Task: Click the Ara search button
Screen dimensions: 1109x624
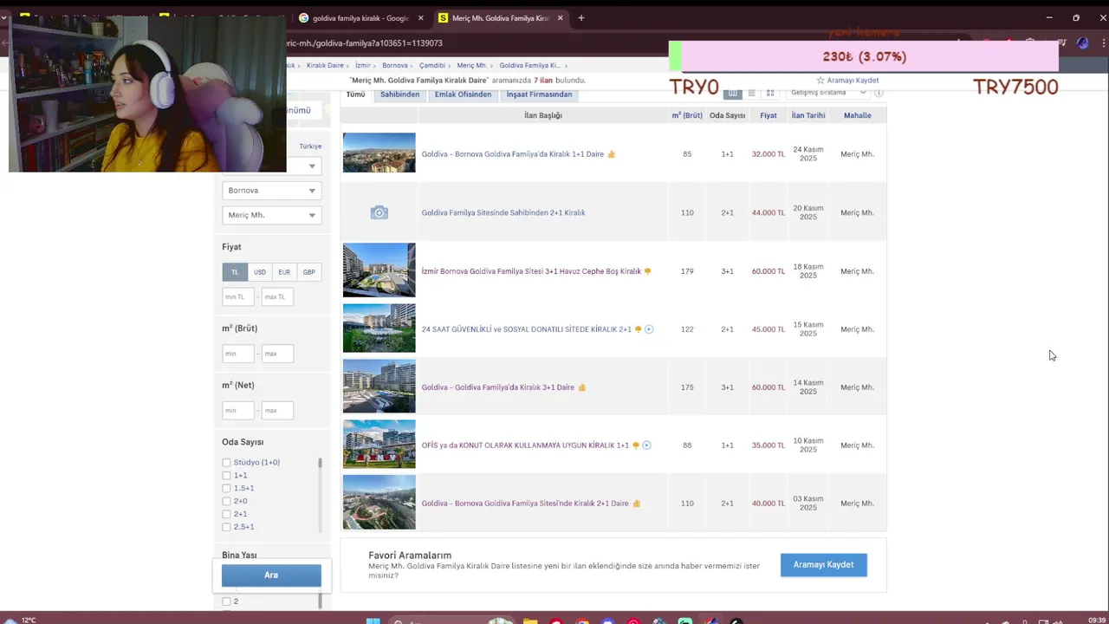Action: [x=271, y=575]
